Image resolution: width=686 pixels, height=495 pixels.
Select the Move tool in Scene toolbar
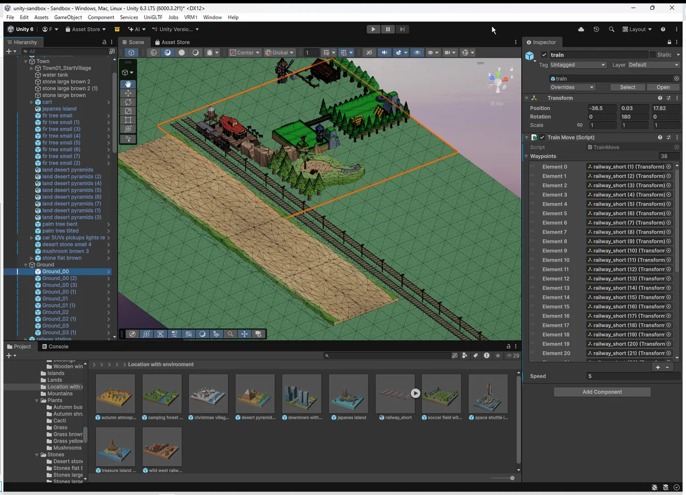128,93
